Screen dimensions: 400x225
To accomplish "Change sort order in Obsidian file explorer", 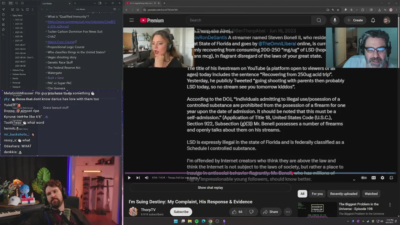I will (x=22, y=9).
